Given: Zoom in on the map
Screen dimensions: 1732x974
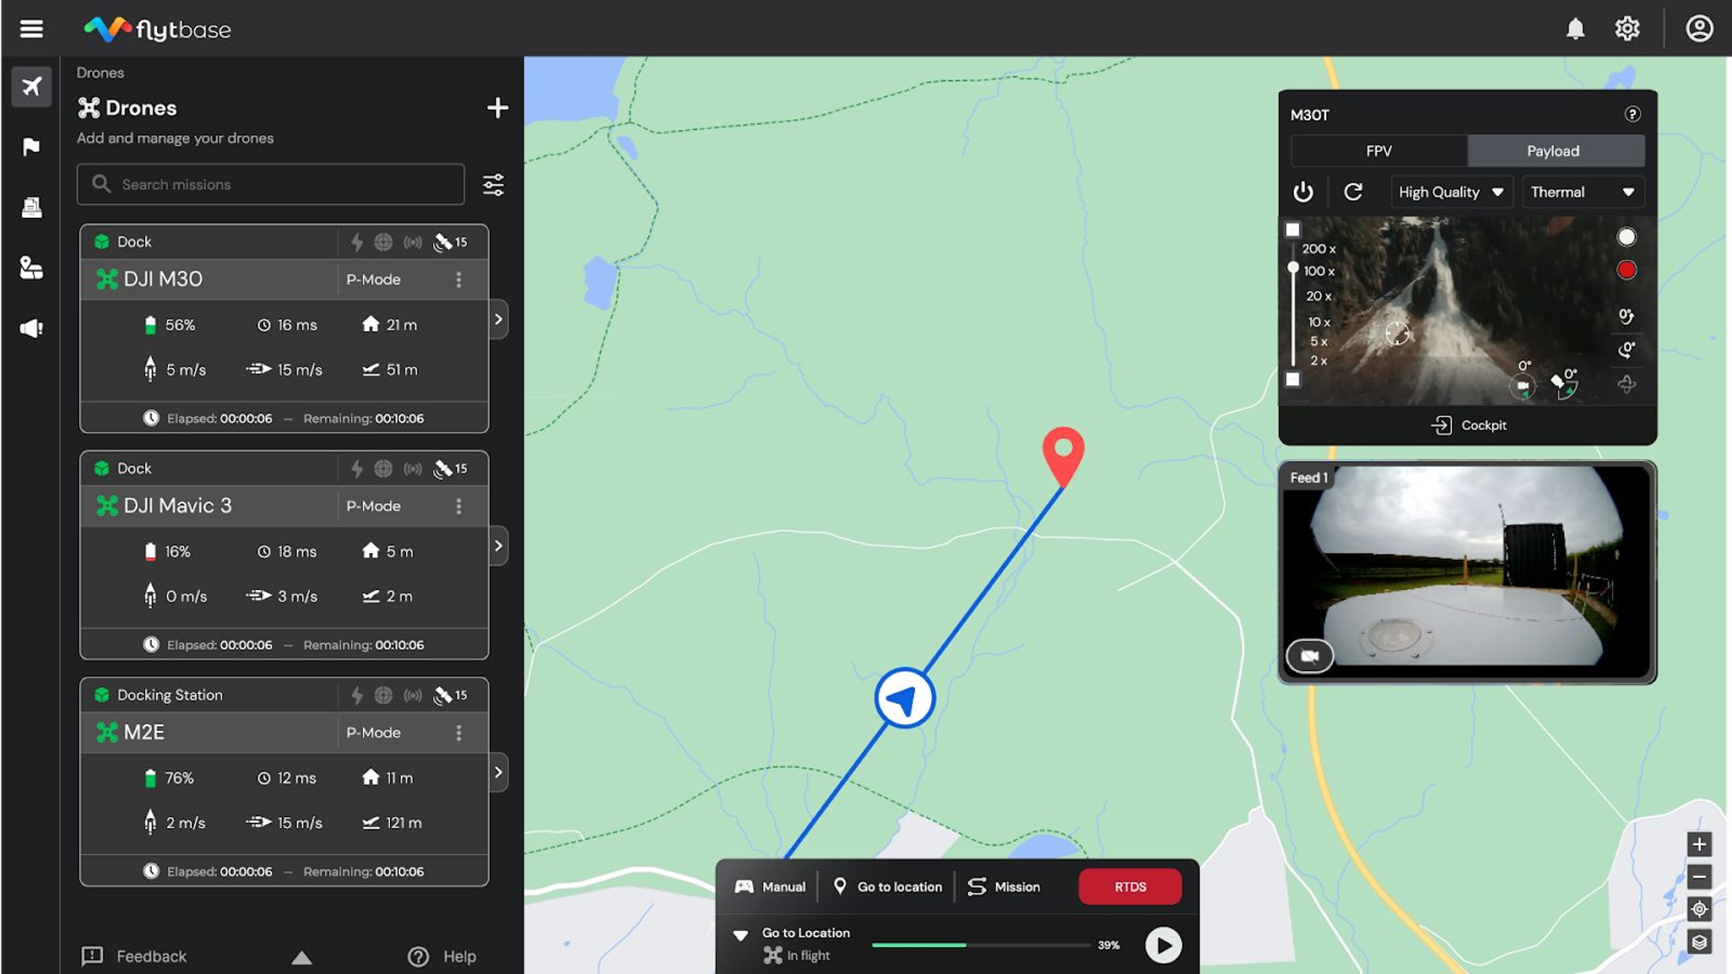Looking at the screenshot, I should [1699, 844].
